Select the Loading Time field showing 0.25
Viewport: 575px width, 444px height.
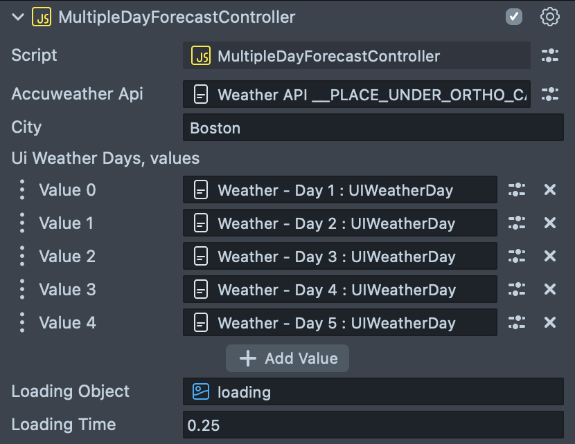(x=374, y=425)
